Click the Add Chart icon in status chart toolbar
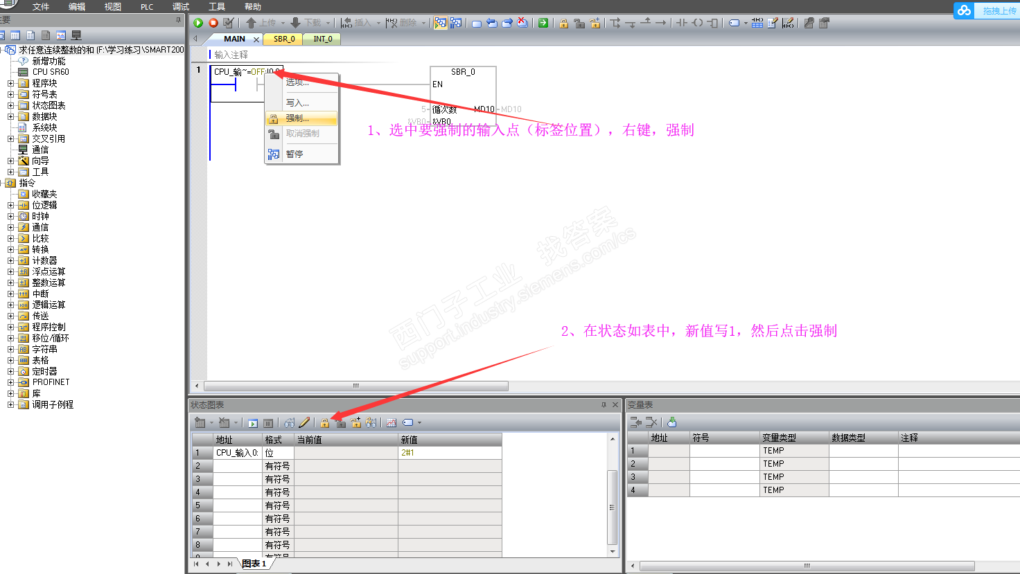The height and width of the screenshot is (574, 1020). pos(200,422)
